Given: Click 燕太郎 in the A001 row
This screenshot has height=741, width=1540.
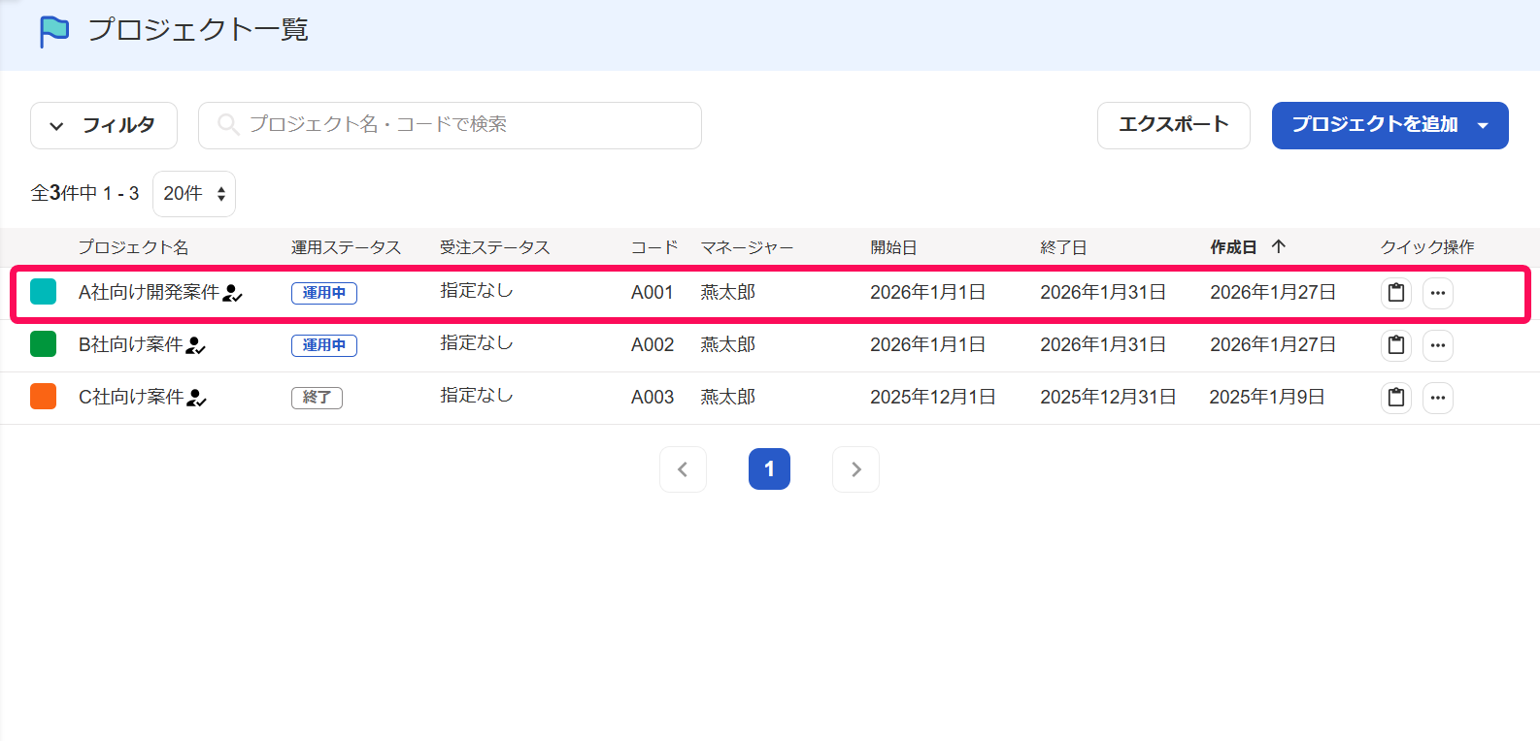Looking at the screenshot, I should pyautogui.click(x=728, y=292).
